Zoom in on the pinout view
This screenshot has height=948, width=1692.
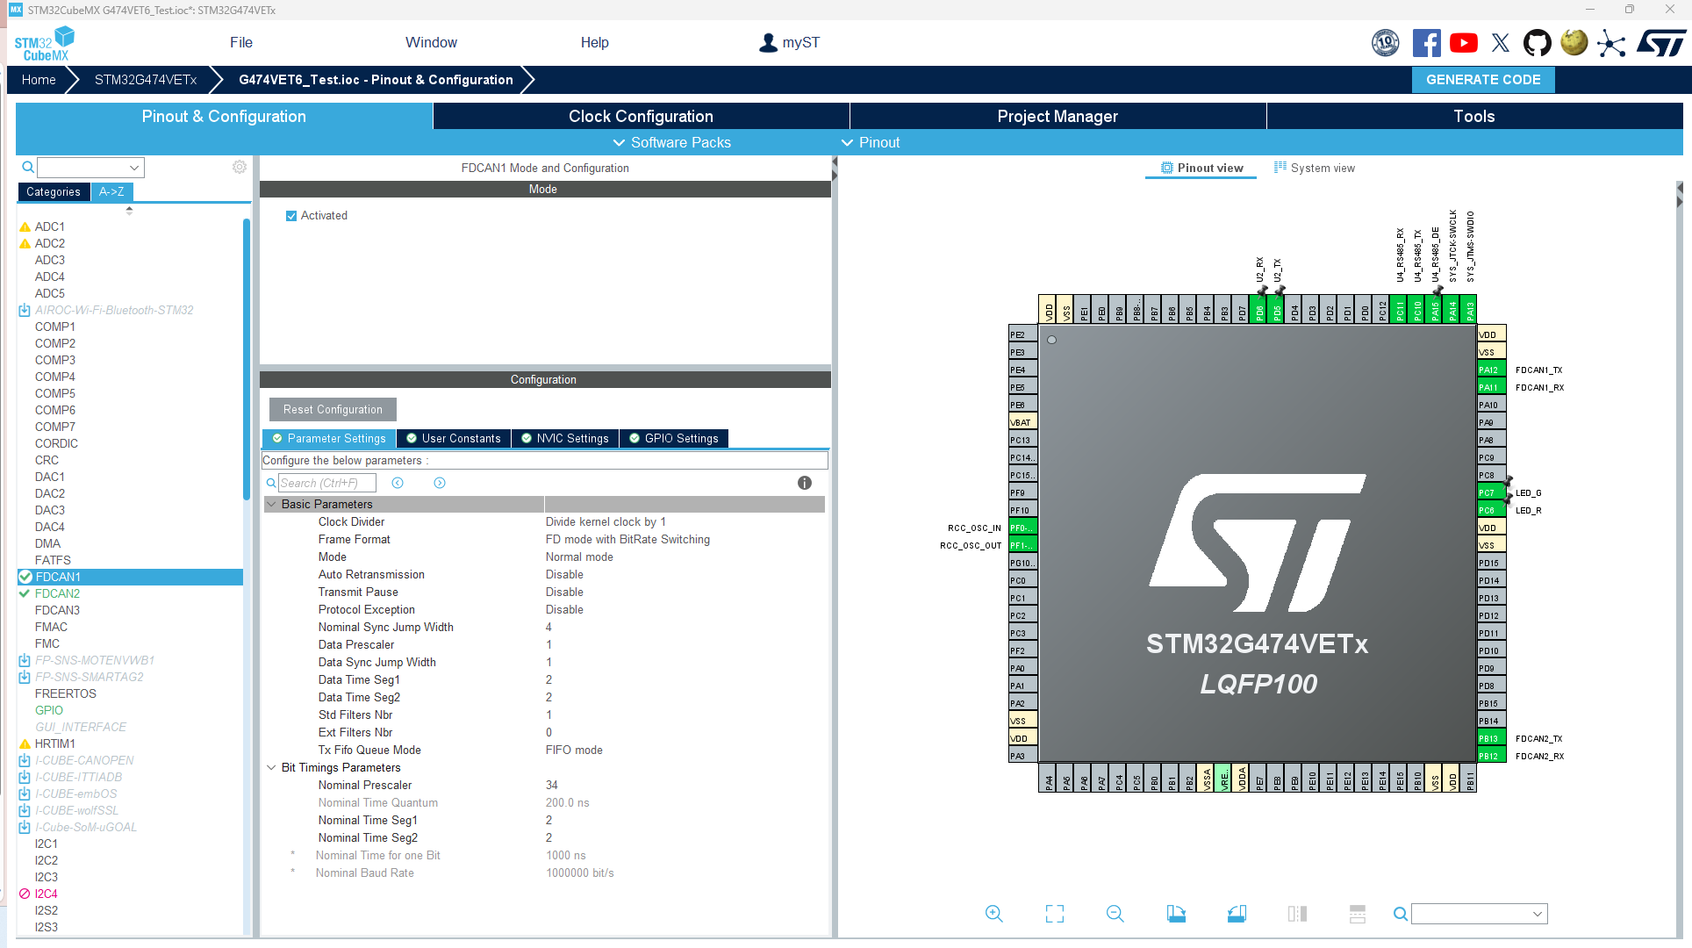tap(993, 914)
